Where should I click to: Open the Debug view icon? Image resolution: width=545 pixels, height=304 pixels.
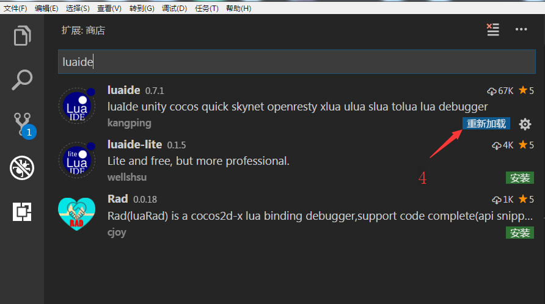[22, 168]
